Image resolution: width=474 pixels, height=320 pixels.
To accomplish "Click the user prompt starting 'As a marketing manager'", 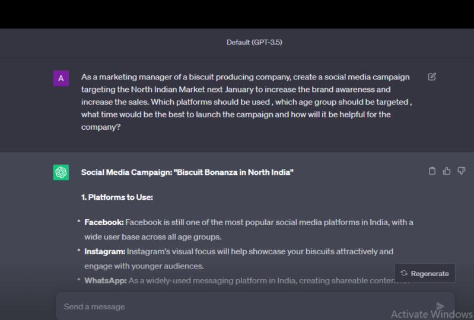I will (x=246, y=102).
